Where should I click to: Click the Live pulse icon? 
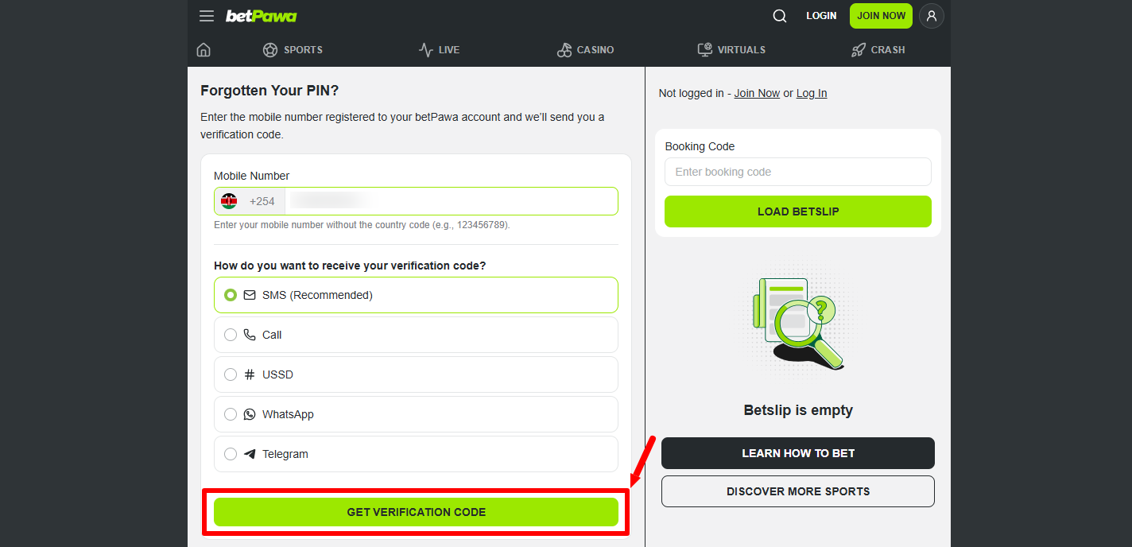tap(426, 49)
